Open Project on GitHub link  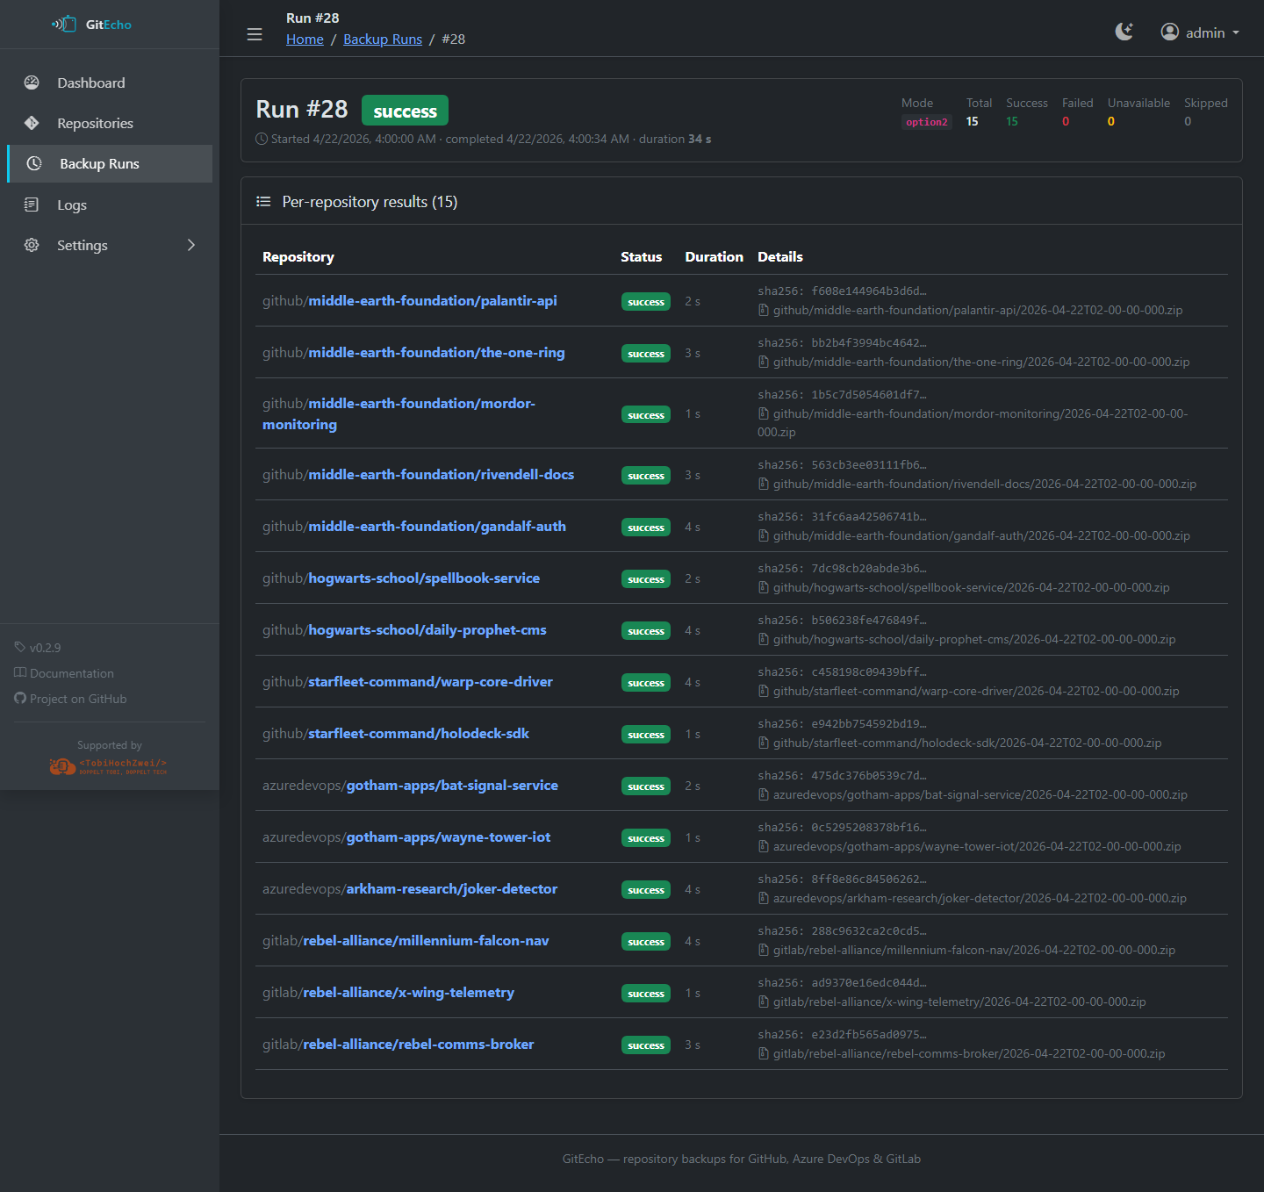pos(77,699)
